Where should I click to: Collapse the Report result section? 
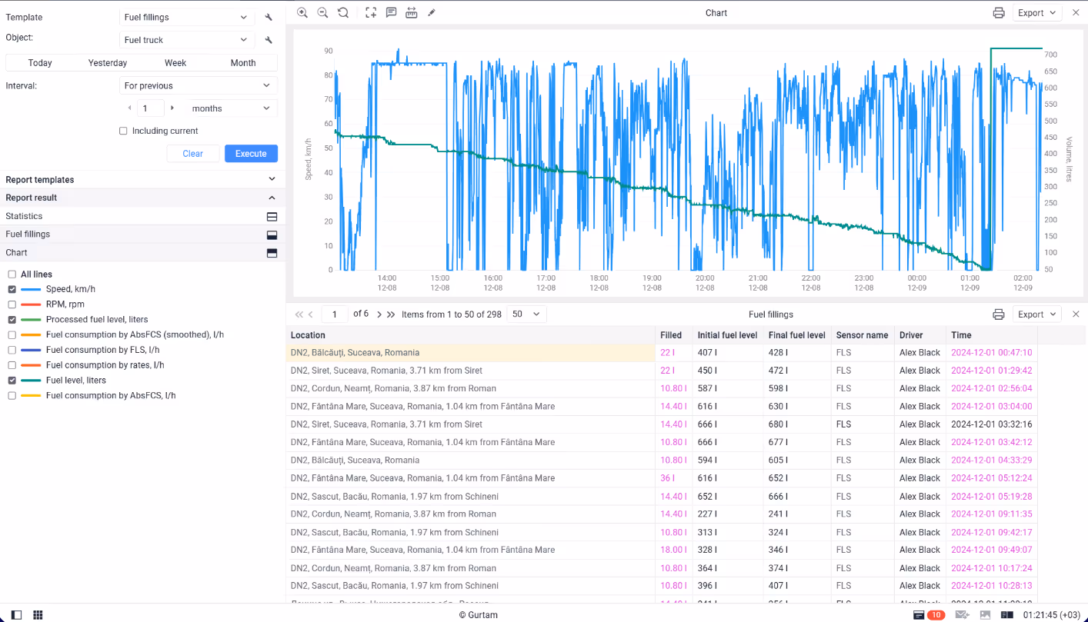point(142,198)
